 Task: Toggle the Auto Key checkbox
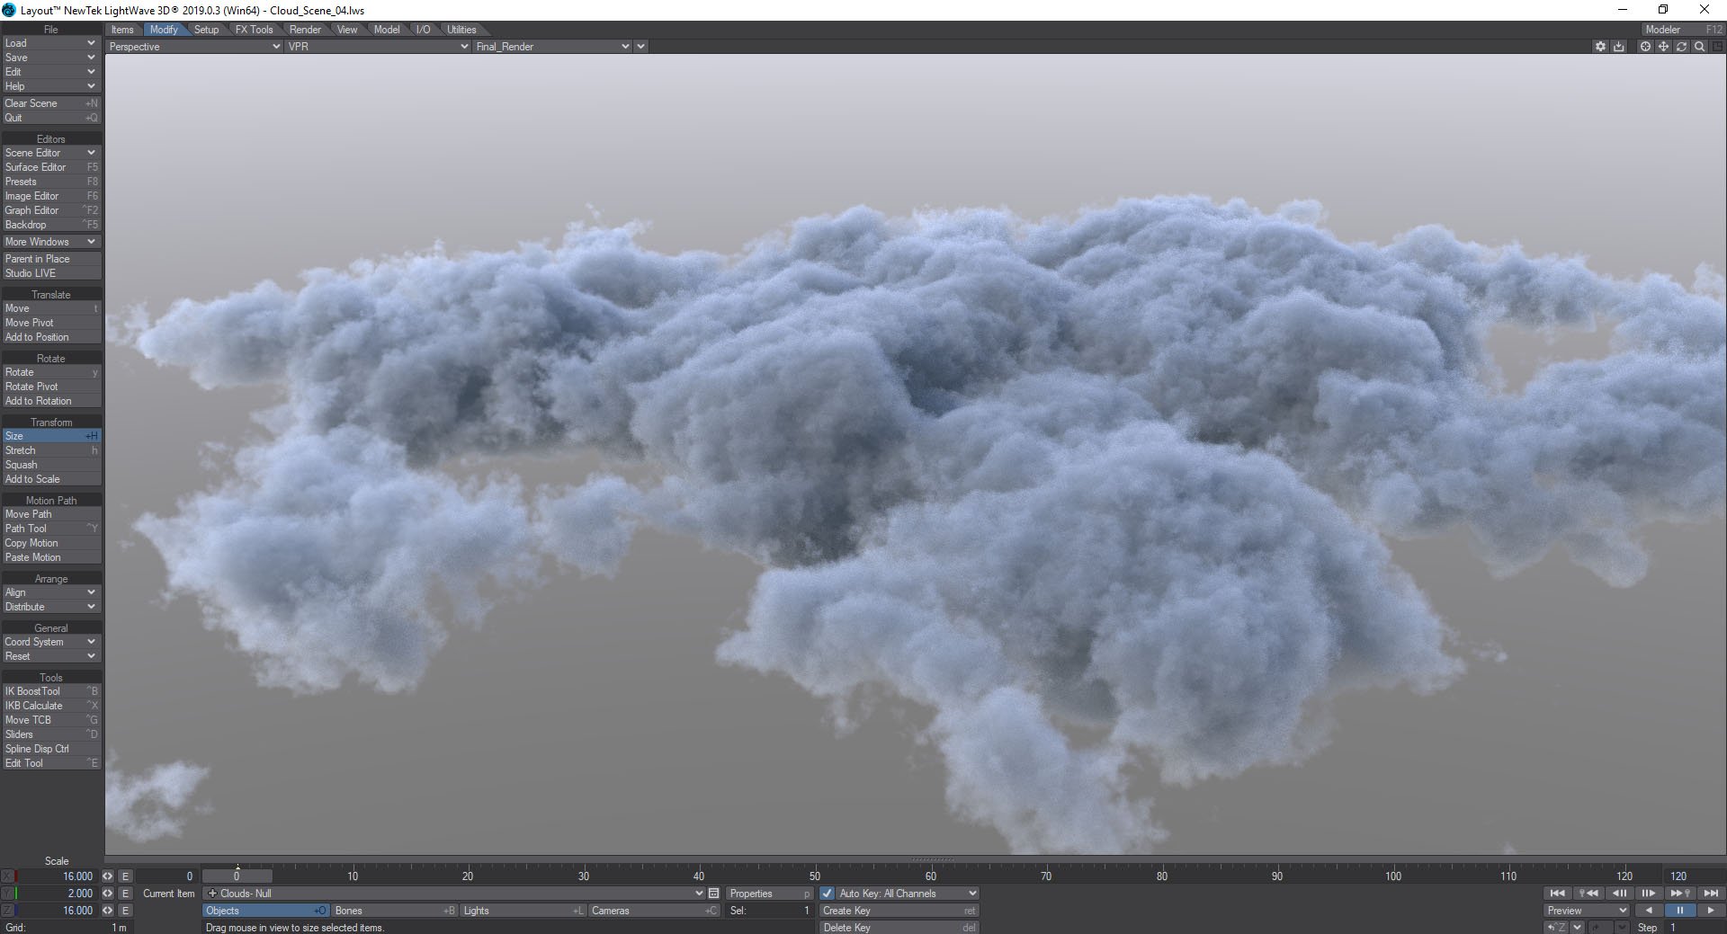828,894
